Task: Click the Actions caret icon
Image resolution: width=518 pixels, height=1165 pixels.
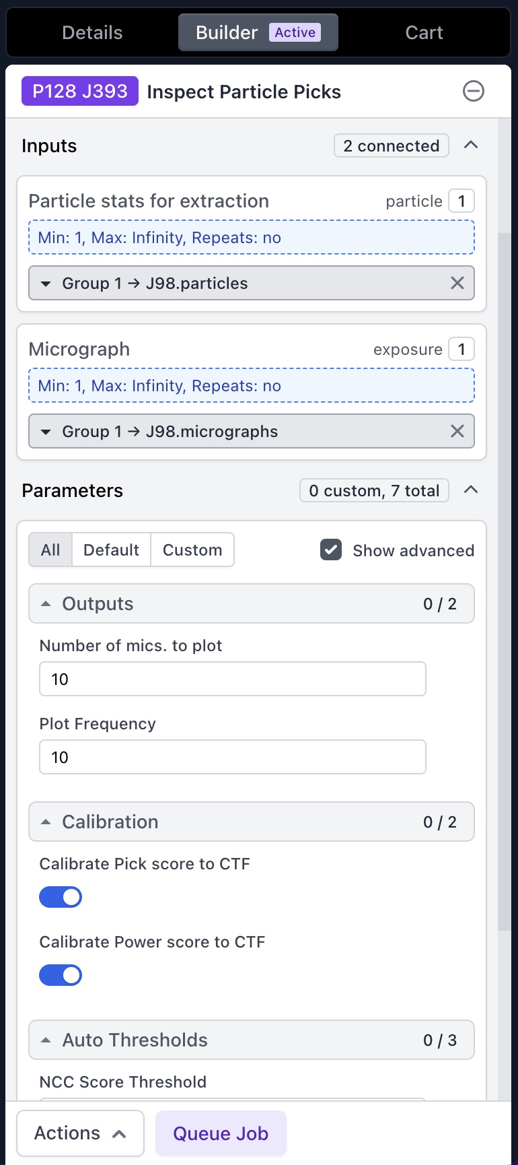Action: [x=119, y=1134]
